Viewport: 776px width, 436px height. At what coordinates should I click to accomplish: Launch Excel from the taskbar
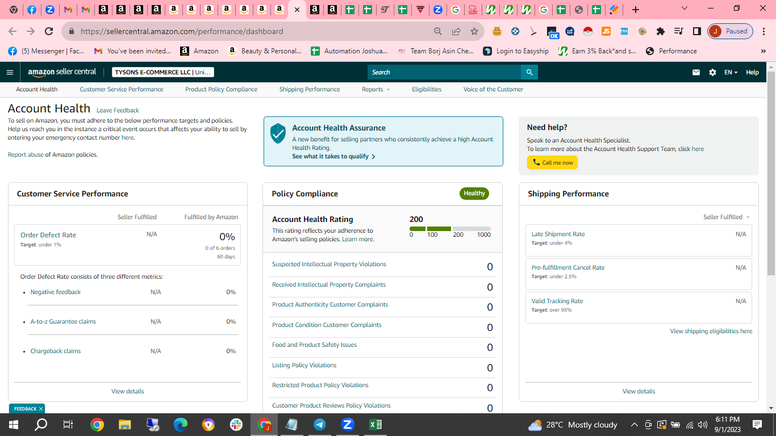point(376,425)
